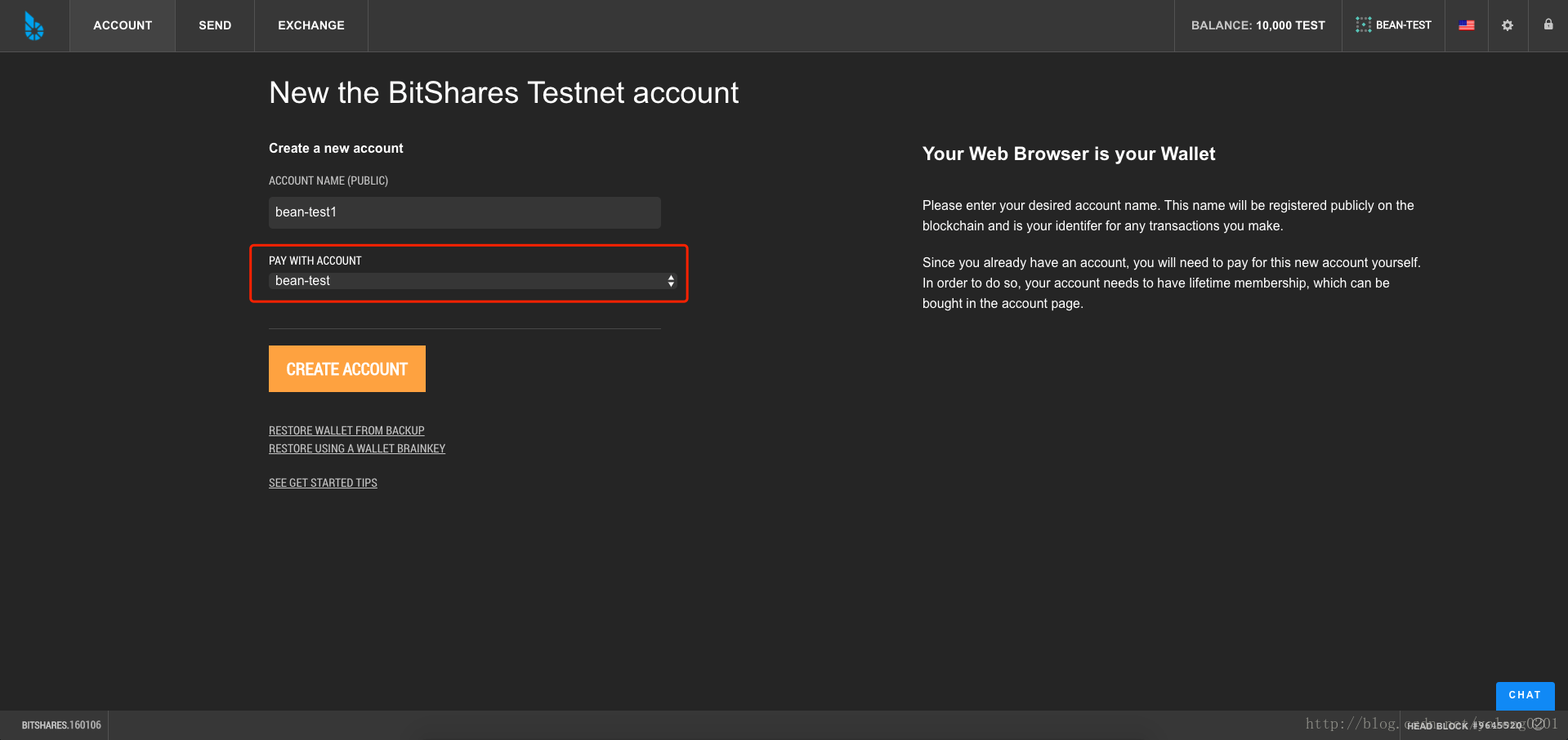Change language with US flag icon

(1467, 25)
